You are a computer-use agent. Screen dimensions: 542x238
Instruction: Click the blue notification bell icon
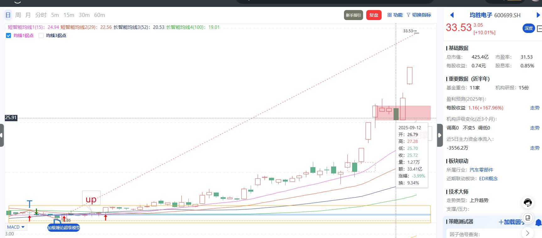539,223
